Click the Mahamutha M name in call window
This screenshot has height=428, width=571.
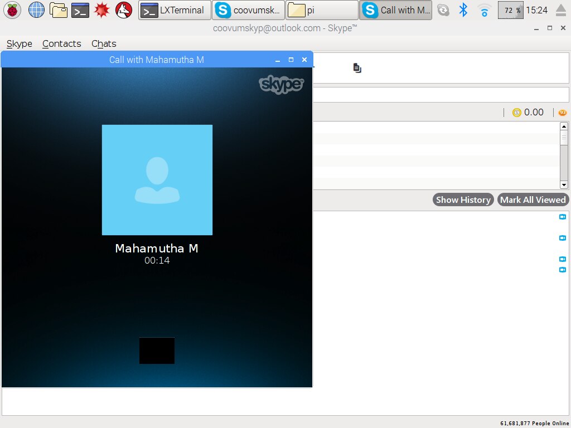[157, 248]
